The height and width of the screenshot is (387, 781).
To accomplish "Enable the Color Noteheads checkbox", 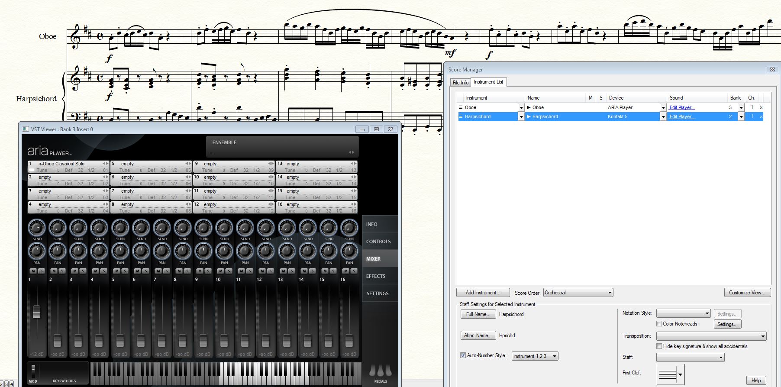I will 659,324.
